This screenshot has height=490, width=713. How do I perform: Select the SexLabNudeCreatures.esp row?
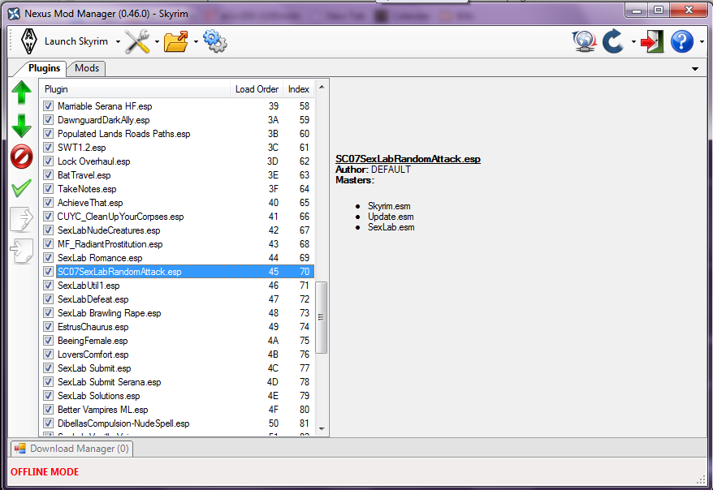click(x=177, y=230)
